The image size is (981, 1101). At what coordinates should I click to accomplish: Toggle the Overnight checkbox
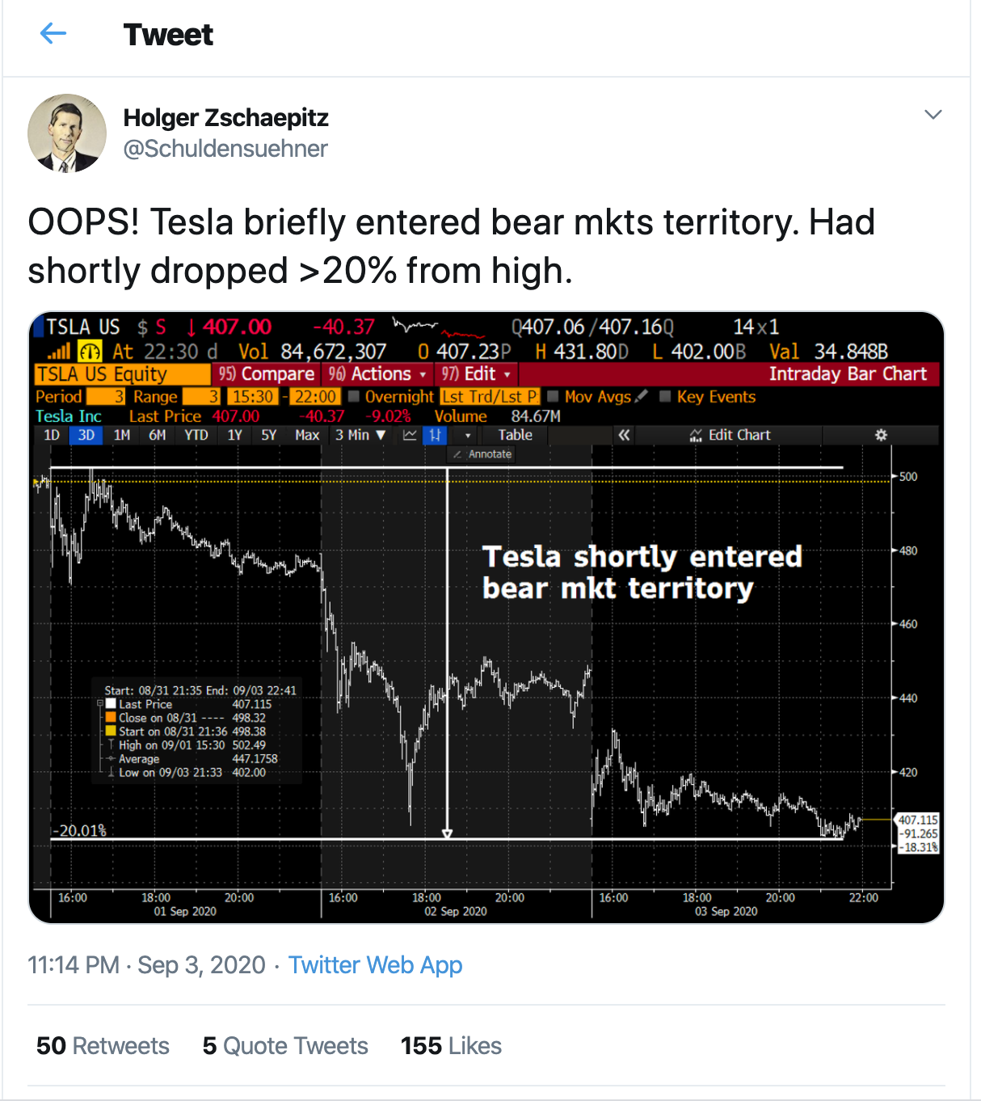[354, 396]
